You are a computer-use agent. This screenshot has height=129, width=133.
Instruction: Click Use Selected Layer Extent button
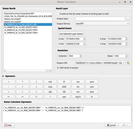click(71, 34)
